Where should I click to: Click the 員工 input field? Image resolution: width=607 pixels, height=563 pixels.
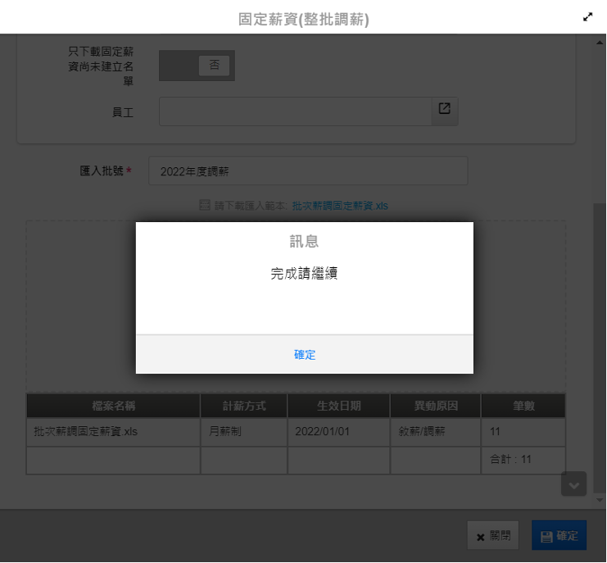click(296, 111)
